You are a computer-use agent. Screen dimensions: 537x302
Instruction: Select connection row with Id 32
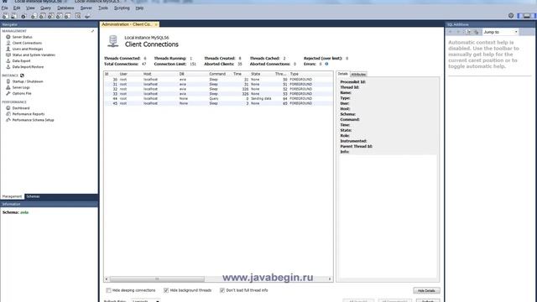218,89
